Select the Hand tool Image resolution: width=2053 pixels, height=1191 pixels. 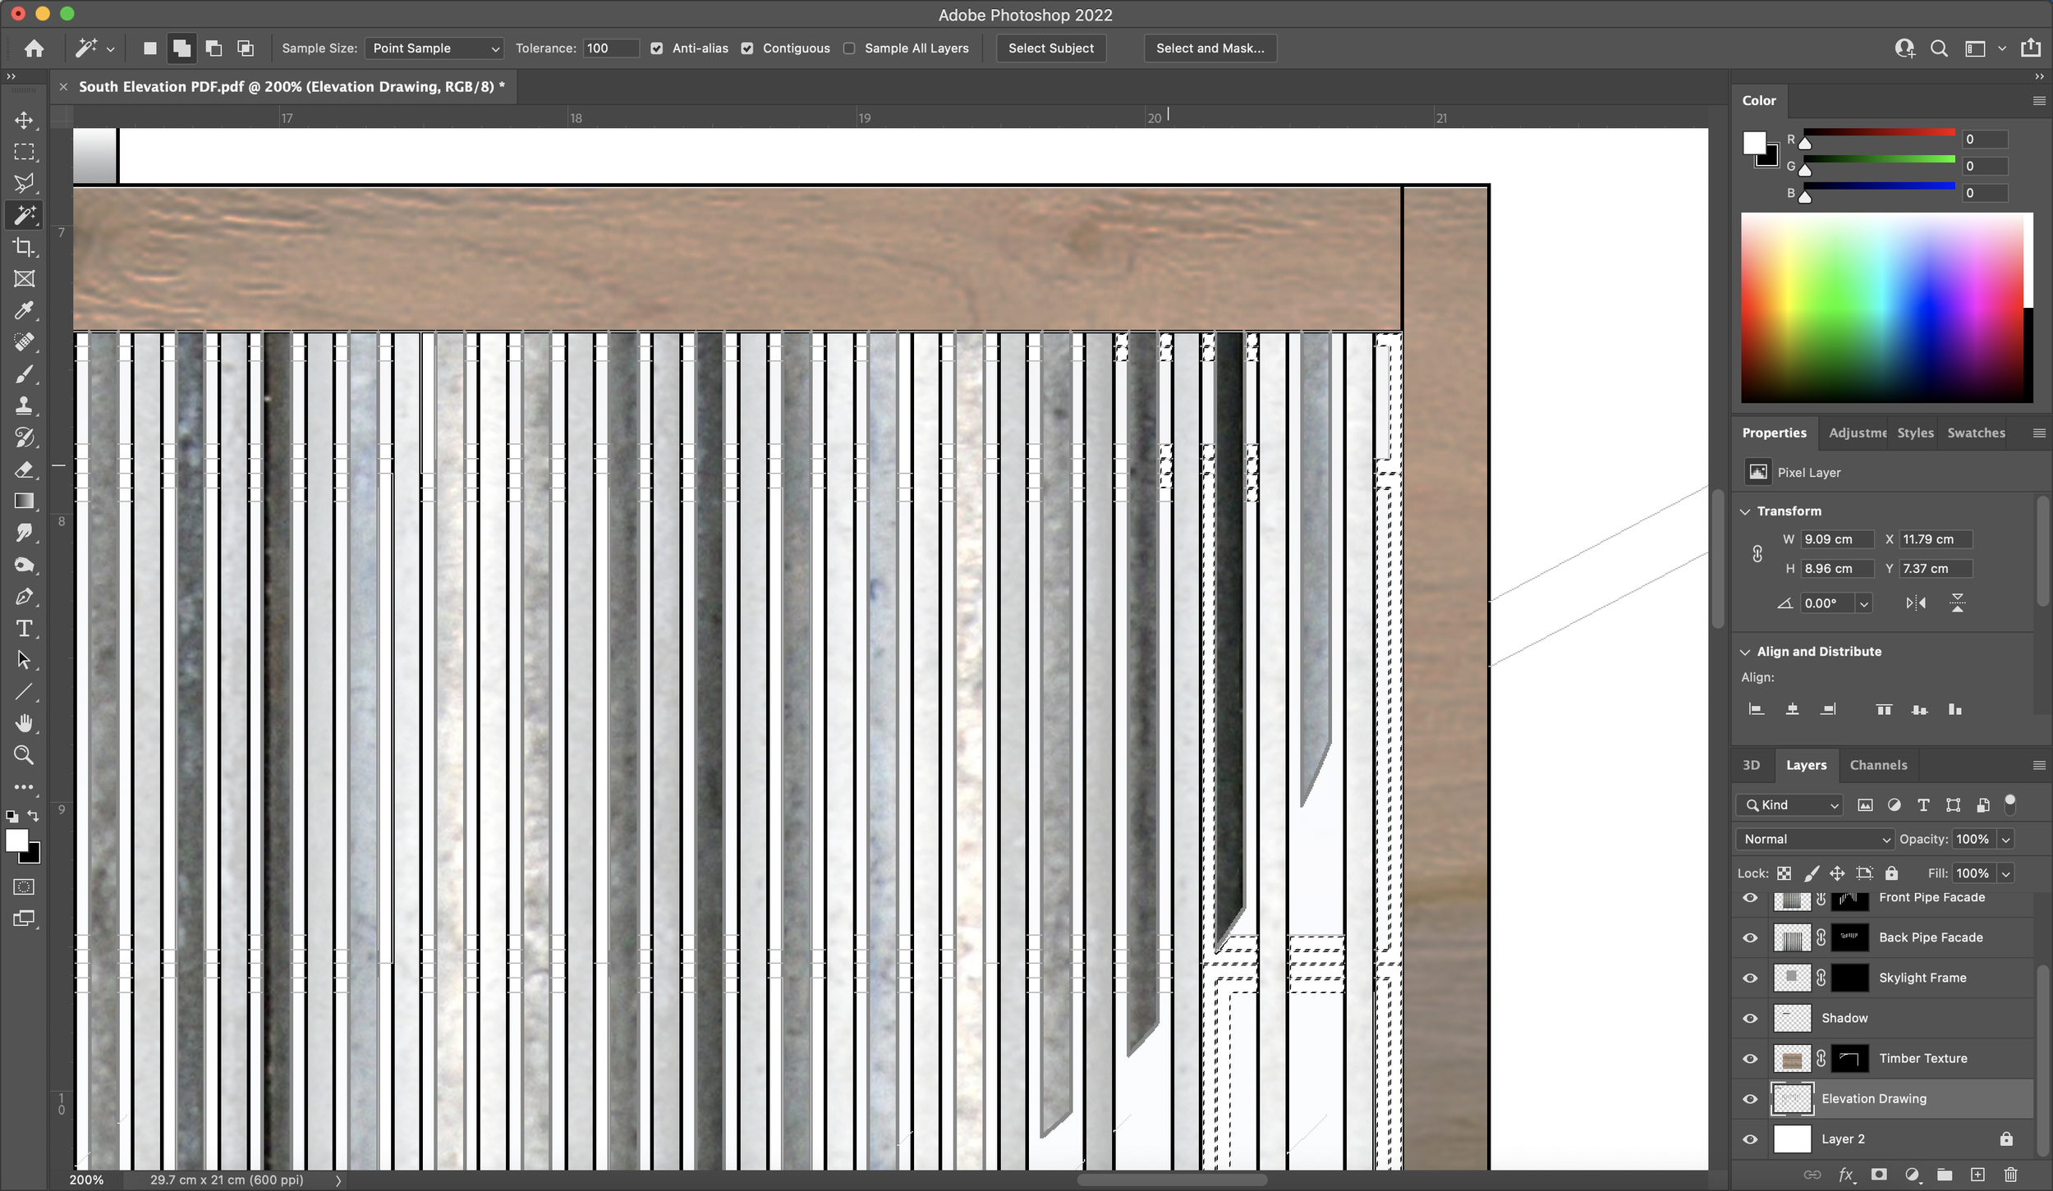click(24, 723)
